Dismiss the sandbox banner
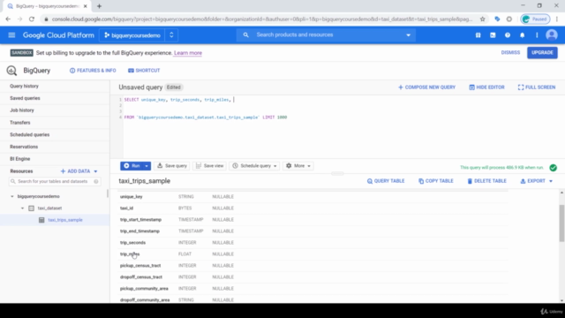This screenshot has width=565, height=318. [x=510, y=53]
